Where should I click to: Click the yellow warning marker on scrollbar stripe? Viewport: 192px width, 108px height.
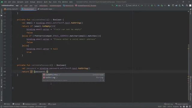(x=188, y=49)
